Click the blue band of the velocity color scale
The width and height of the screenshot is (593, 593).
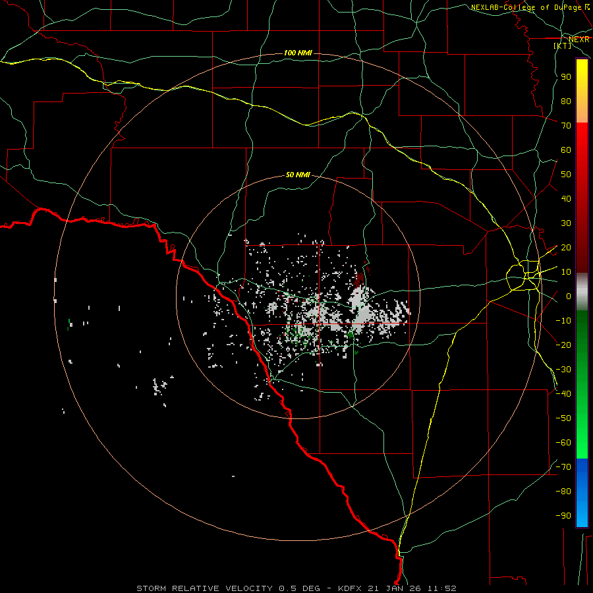pyautogui.click(x=582, y=492)
